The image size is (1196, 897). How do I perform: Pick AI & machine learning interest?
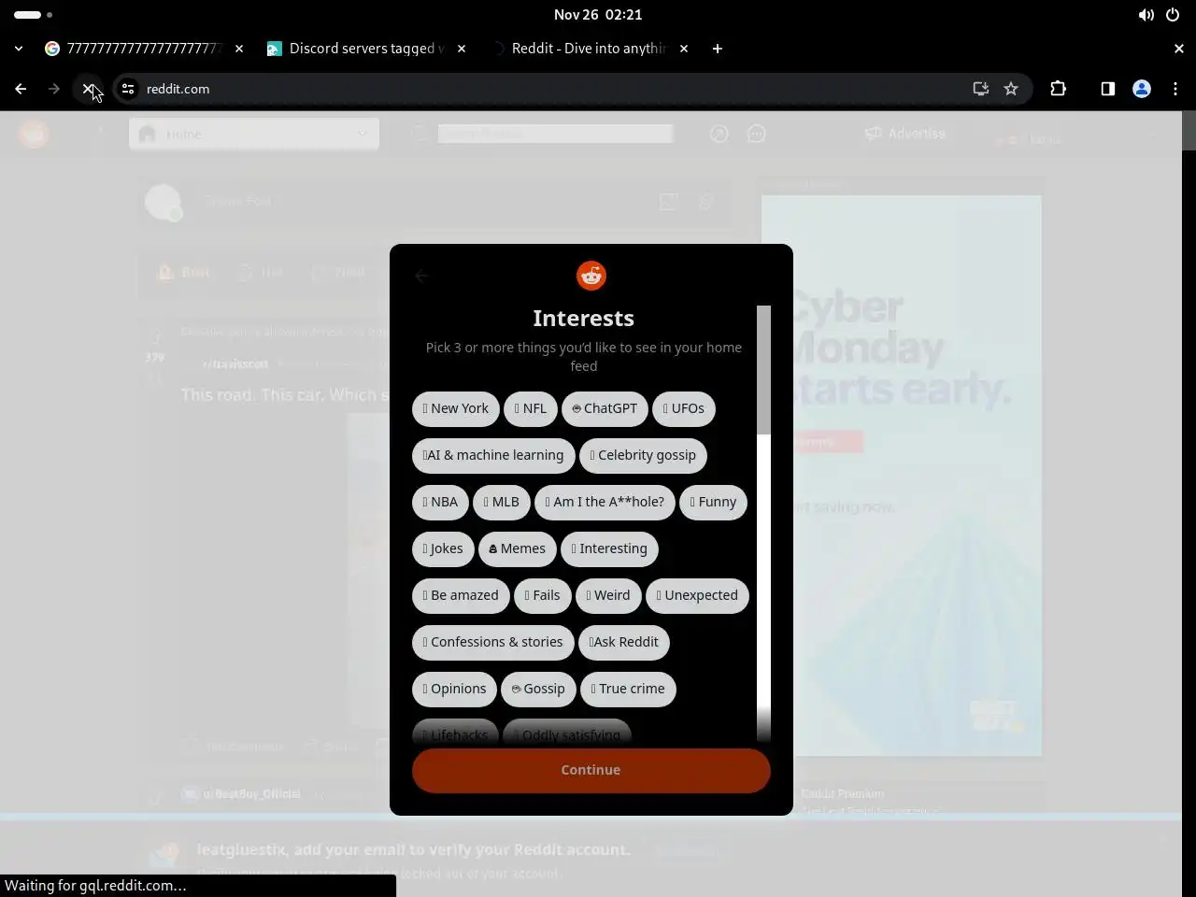[493, 455]
